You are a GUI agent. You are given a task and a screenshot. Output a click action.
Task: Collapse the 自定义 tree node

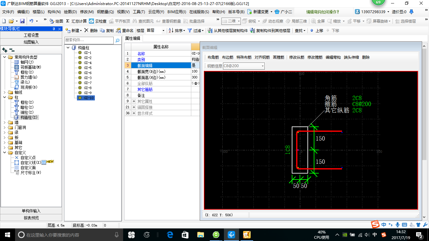(5, 153)
